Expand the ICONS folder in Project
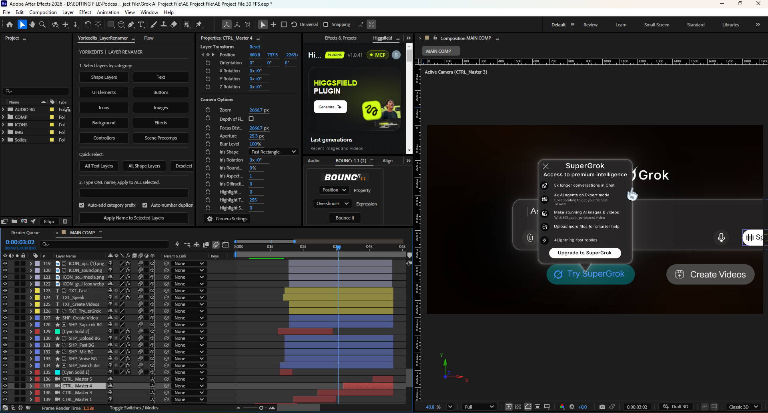Viewport: 768px width, 413px height. pyautogui.click(x=3, y=124)
